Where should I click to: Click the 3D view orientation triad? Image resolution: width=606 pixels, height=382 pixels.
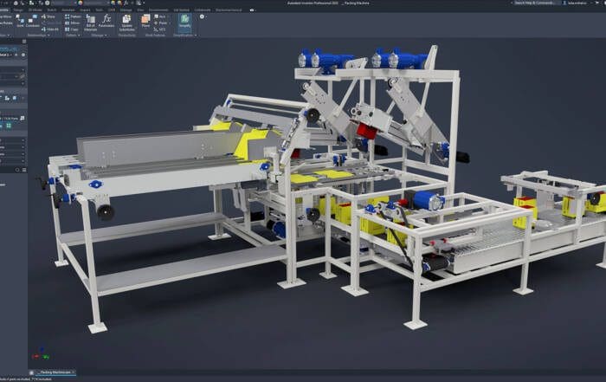click(41, 353)
